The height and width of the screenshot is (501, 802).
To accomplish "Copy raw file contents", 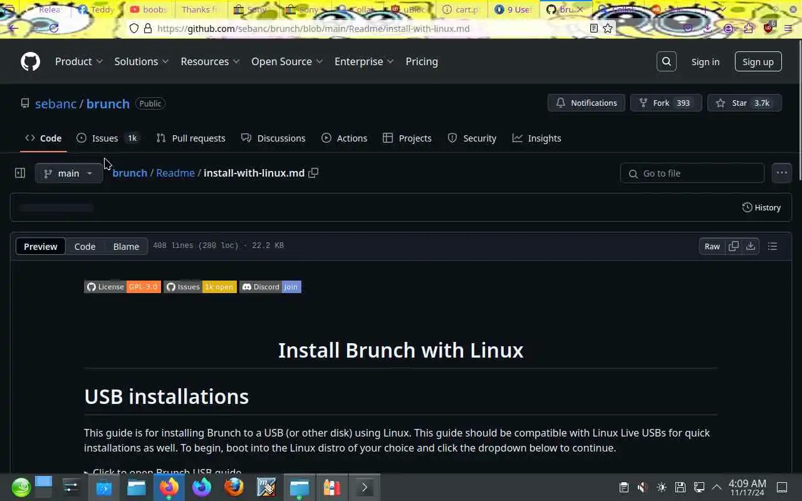I will 734,246.
